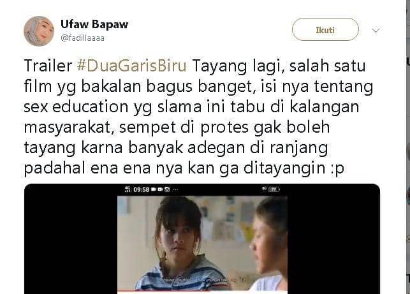Click the Ikuti follow button
Screen dimensions: 410x294
(x=325, y=29)
